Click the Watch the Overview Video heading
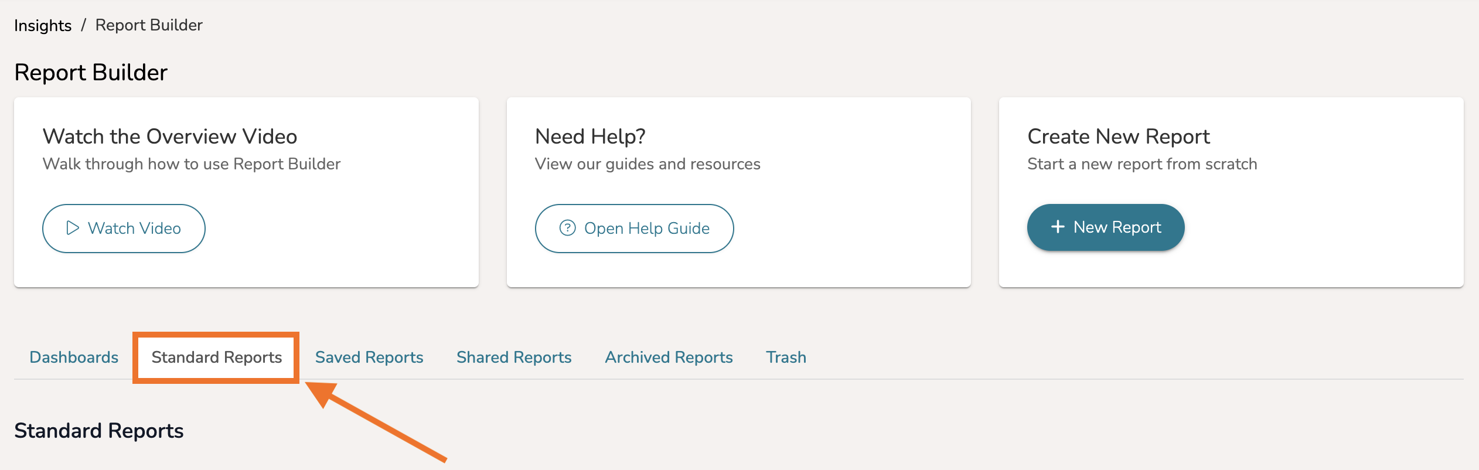The height and width of the screenshot is (470, 1479). pyautogui.click(x=170, y=136)
